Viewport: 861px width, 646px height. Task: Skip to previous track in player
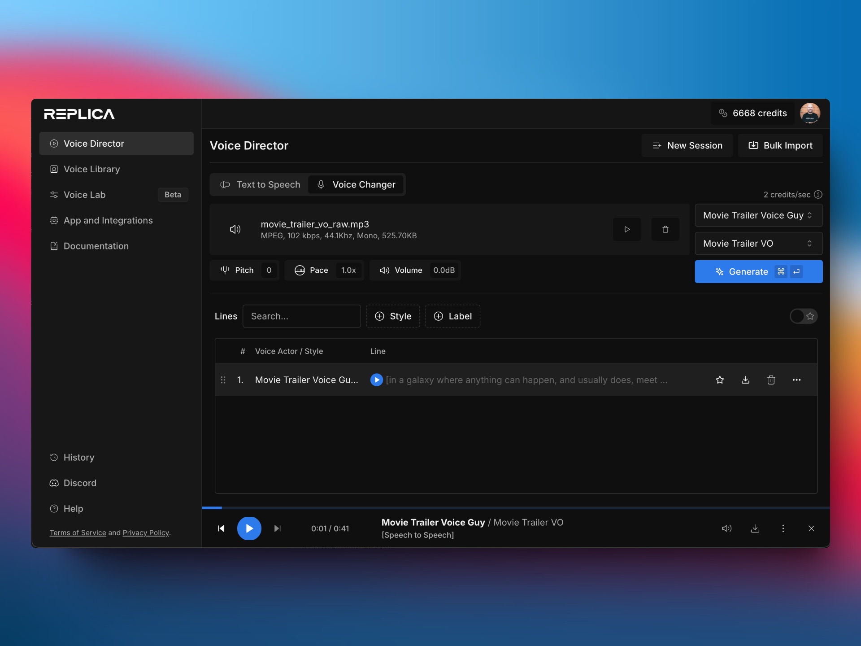click(221, 528)
